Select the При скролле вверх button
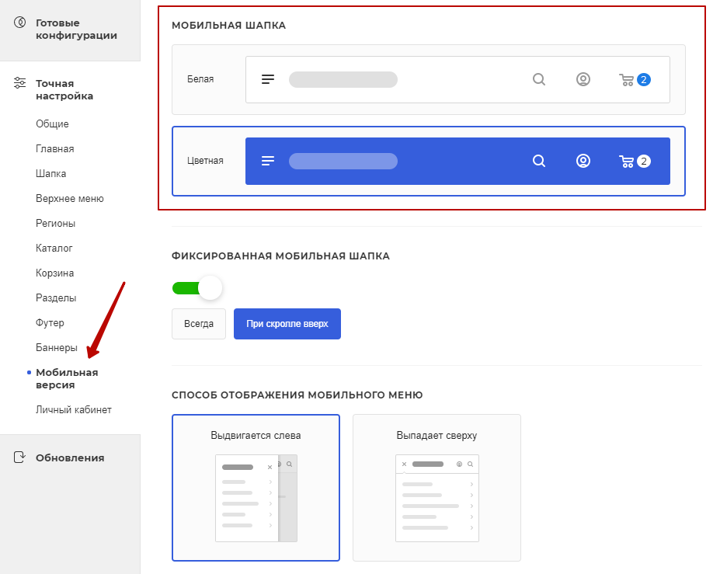The height and width of the screenshot is (574, 720). [287, 324]
